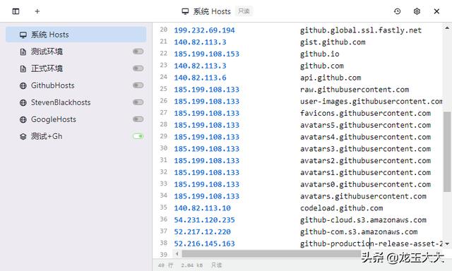452x271 pixels.
Task: Click the line count status entry
Action: point(166,265)
